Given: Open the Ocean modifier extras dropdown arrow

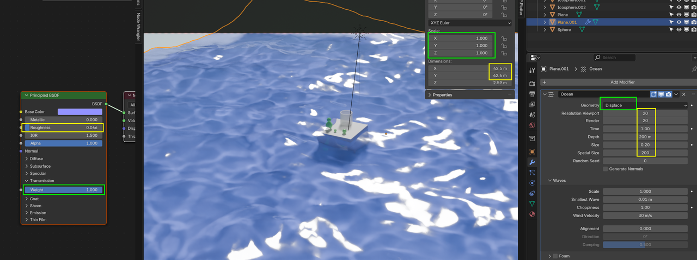Looking at the screenshot, I should [x=676, y=94].
